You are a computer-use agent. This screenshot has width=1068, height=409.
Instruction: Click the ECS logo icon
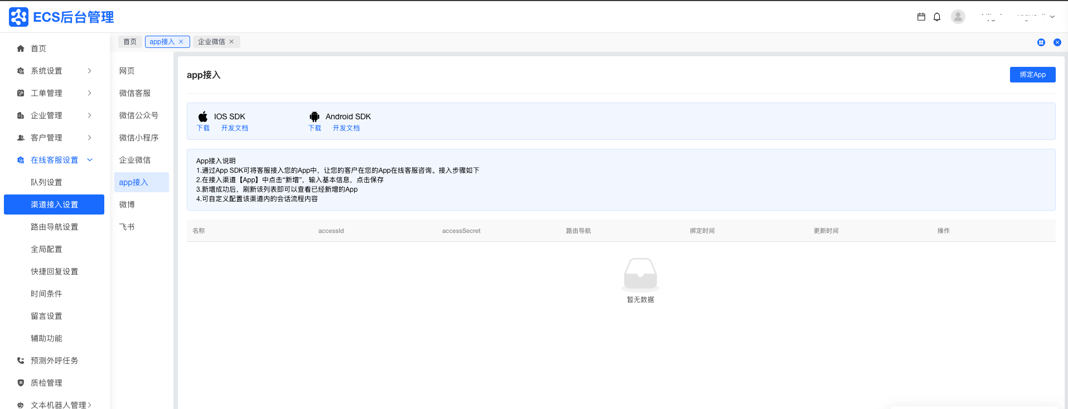18,17
